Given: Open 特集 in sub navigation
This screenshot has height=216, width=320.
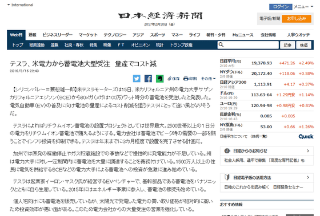Looking at the screenshot, I should coord(93,45).
